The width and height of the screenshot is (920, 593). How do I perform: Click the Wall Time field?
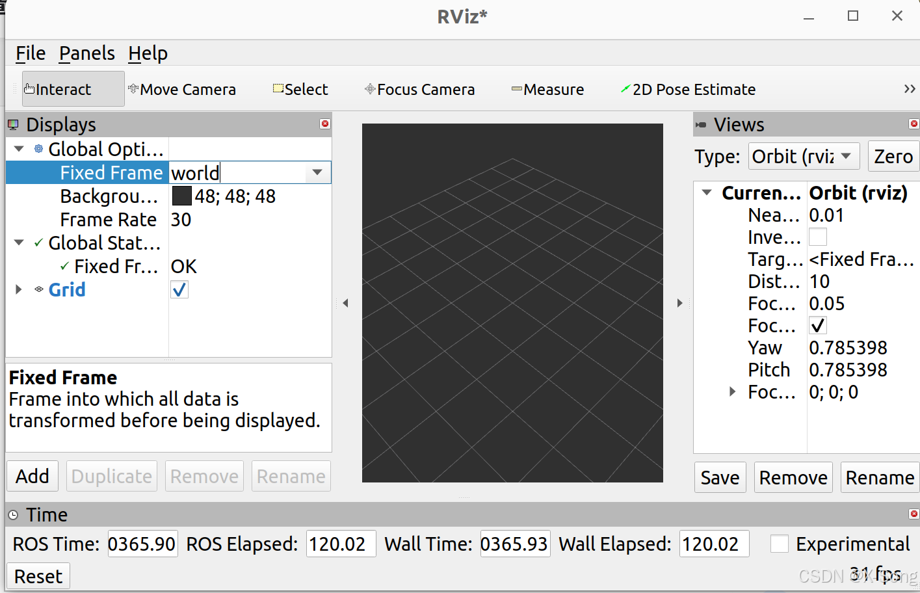515,544
